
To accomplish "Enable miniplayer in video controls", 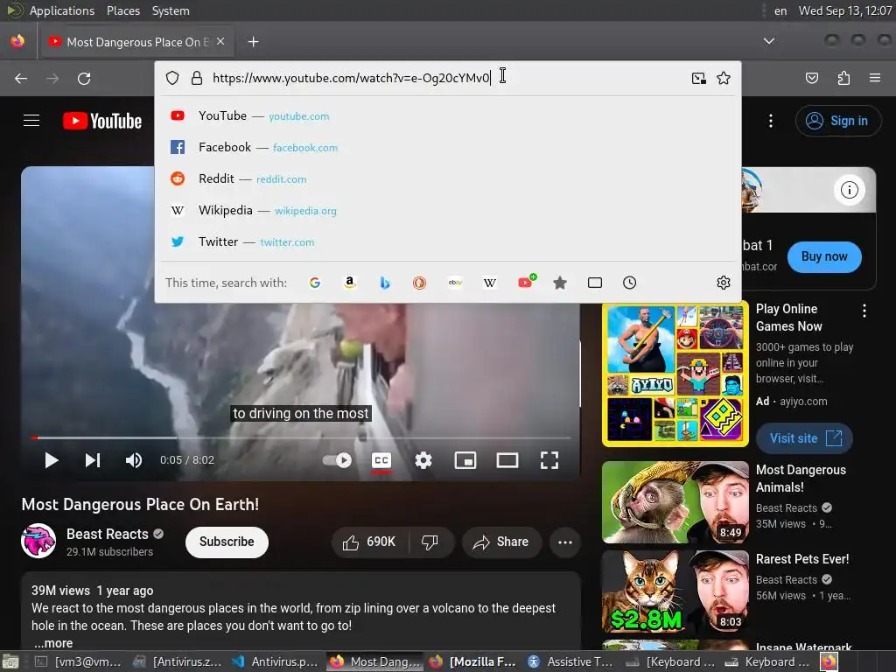I will pyautogui.click(x=465, y=460).
